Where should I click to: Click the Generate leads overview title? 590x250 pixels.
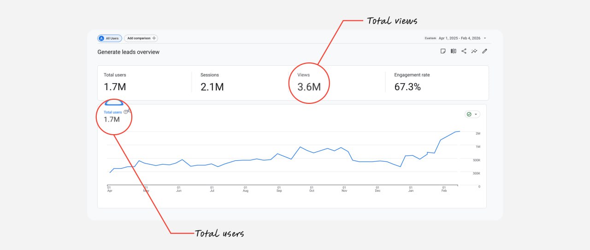129,52
